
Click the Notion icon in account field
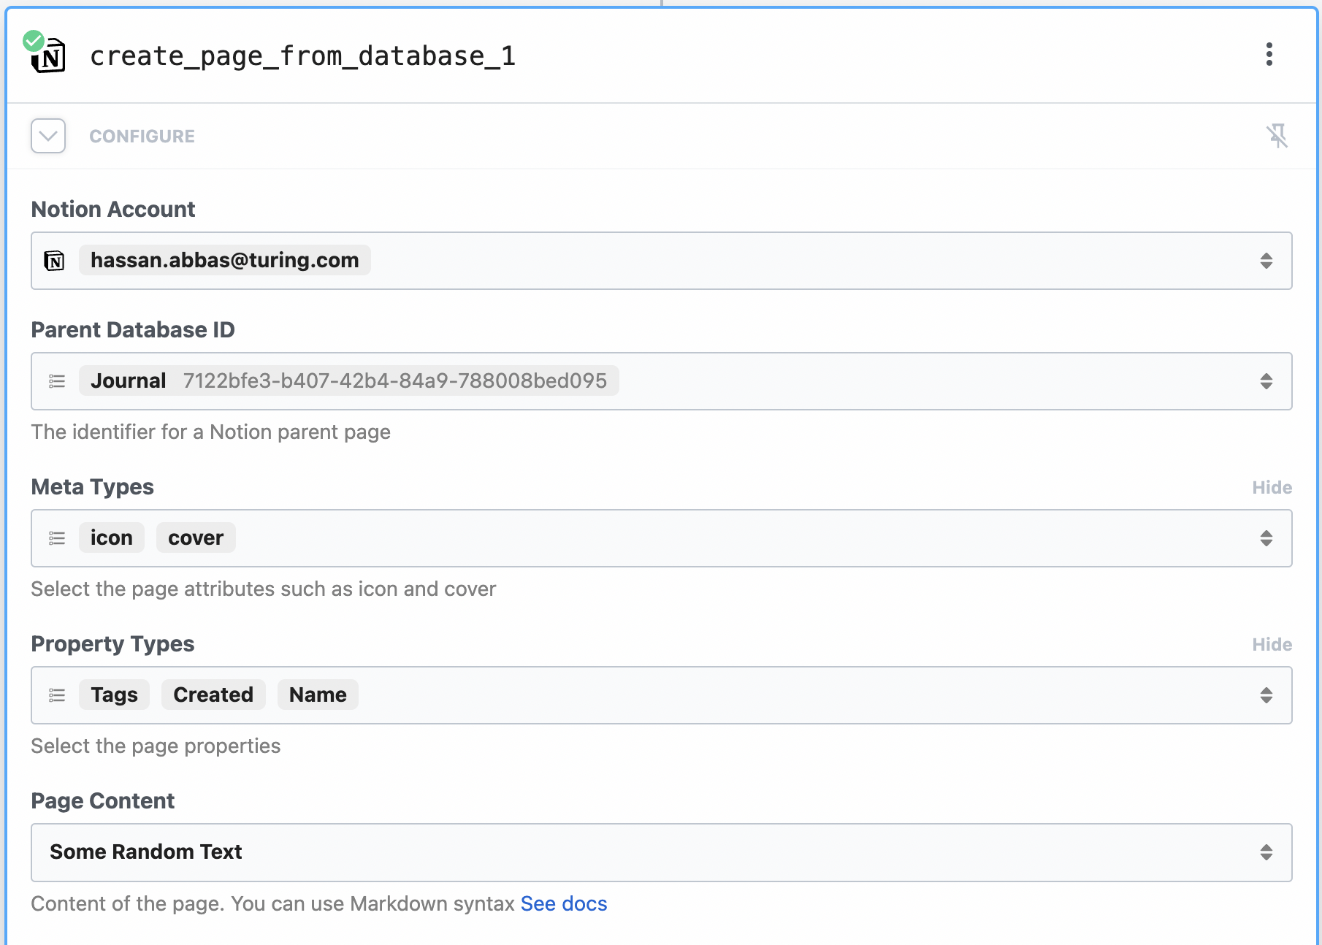[55, 261]
